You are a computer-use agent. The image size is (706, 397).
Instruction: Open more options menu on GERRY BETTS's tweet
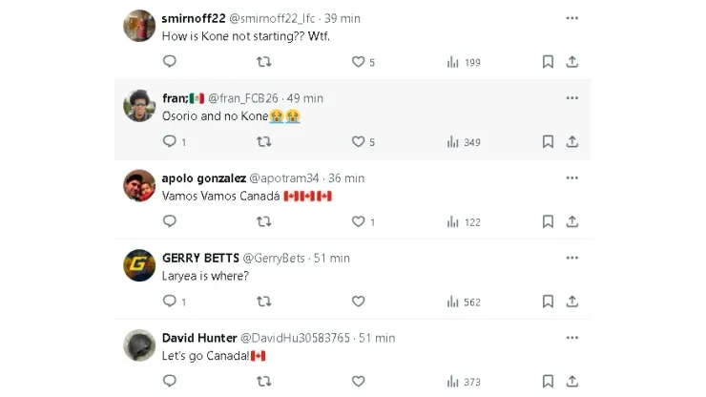571,258
